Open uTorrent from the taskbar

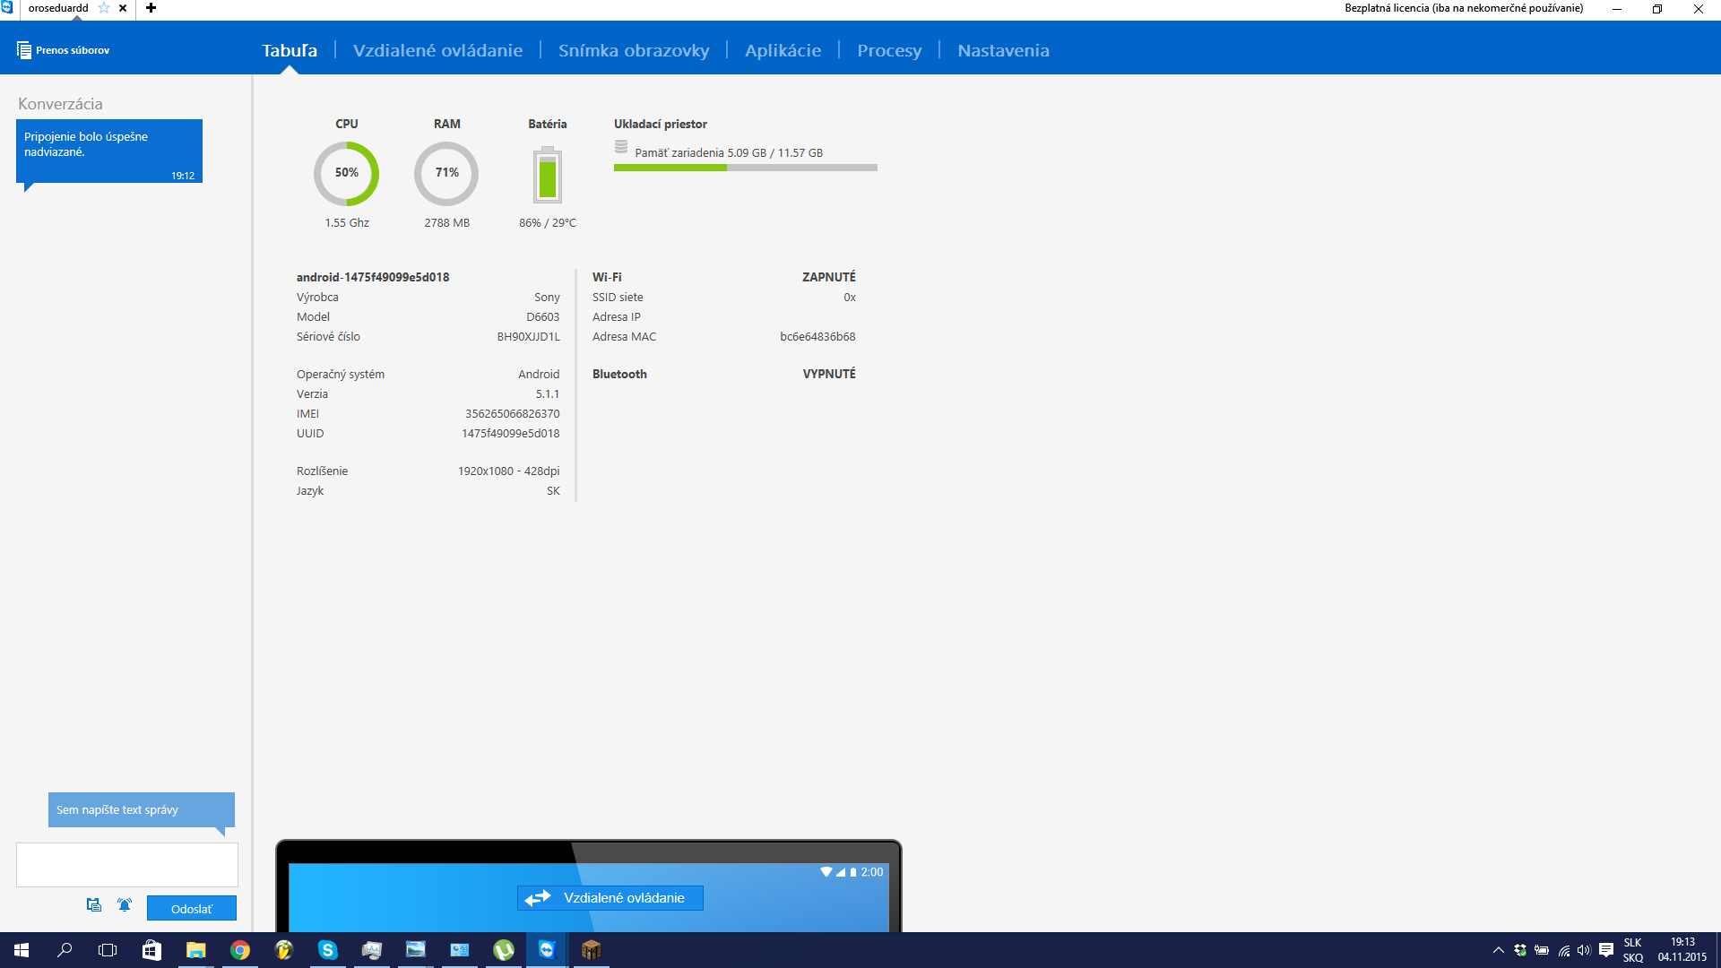coord(504,950)
